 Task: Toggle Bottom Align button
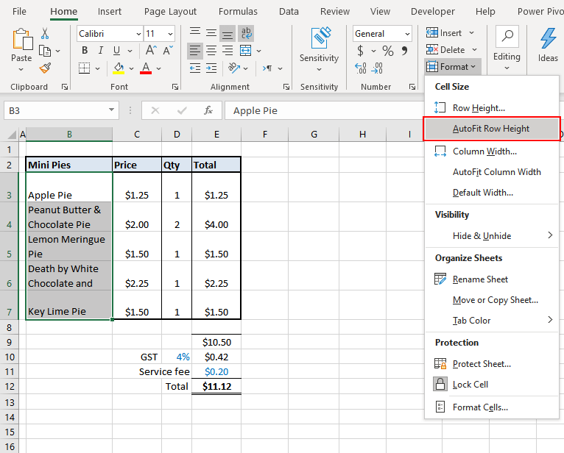point(228,33)
